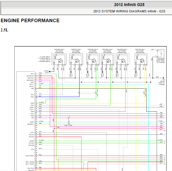Click the "FPR" pin label

click(x=33, y=118)
